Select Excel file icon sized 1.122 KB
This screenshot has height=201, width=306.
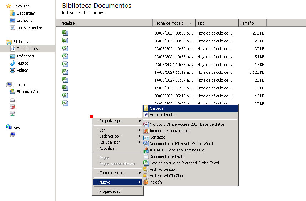coord(65,72)
